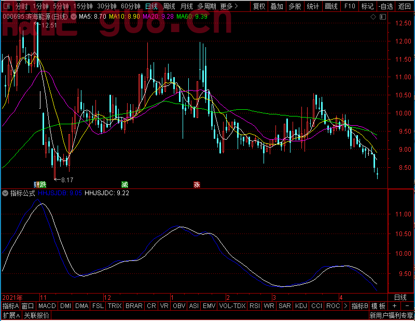Viewport: 415px width, 321px height.
Task: Open the 指标A indicator group
Action: pos(10,306)
